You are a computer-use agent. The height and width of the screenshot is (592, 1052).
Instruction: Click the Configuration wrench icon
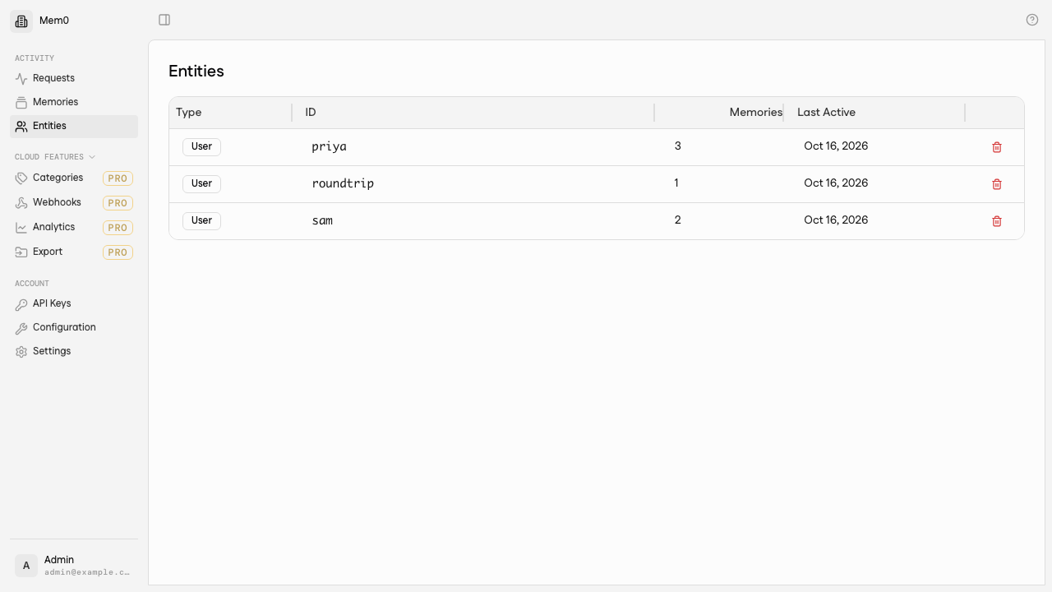pyautogui.click(x=21, y=328)
